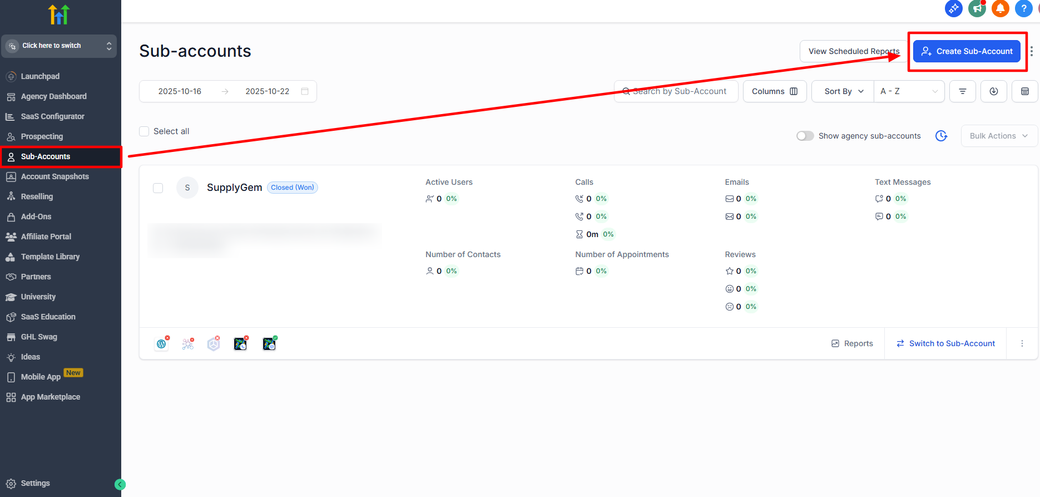Click the Number of Appointments label
The width and height of the screenshot is (1040, 497).
[x=622, y=254]
